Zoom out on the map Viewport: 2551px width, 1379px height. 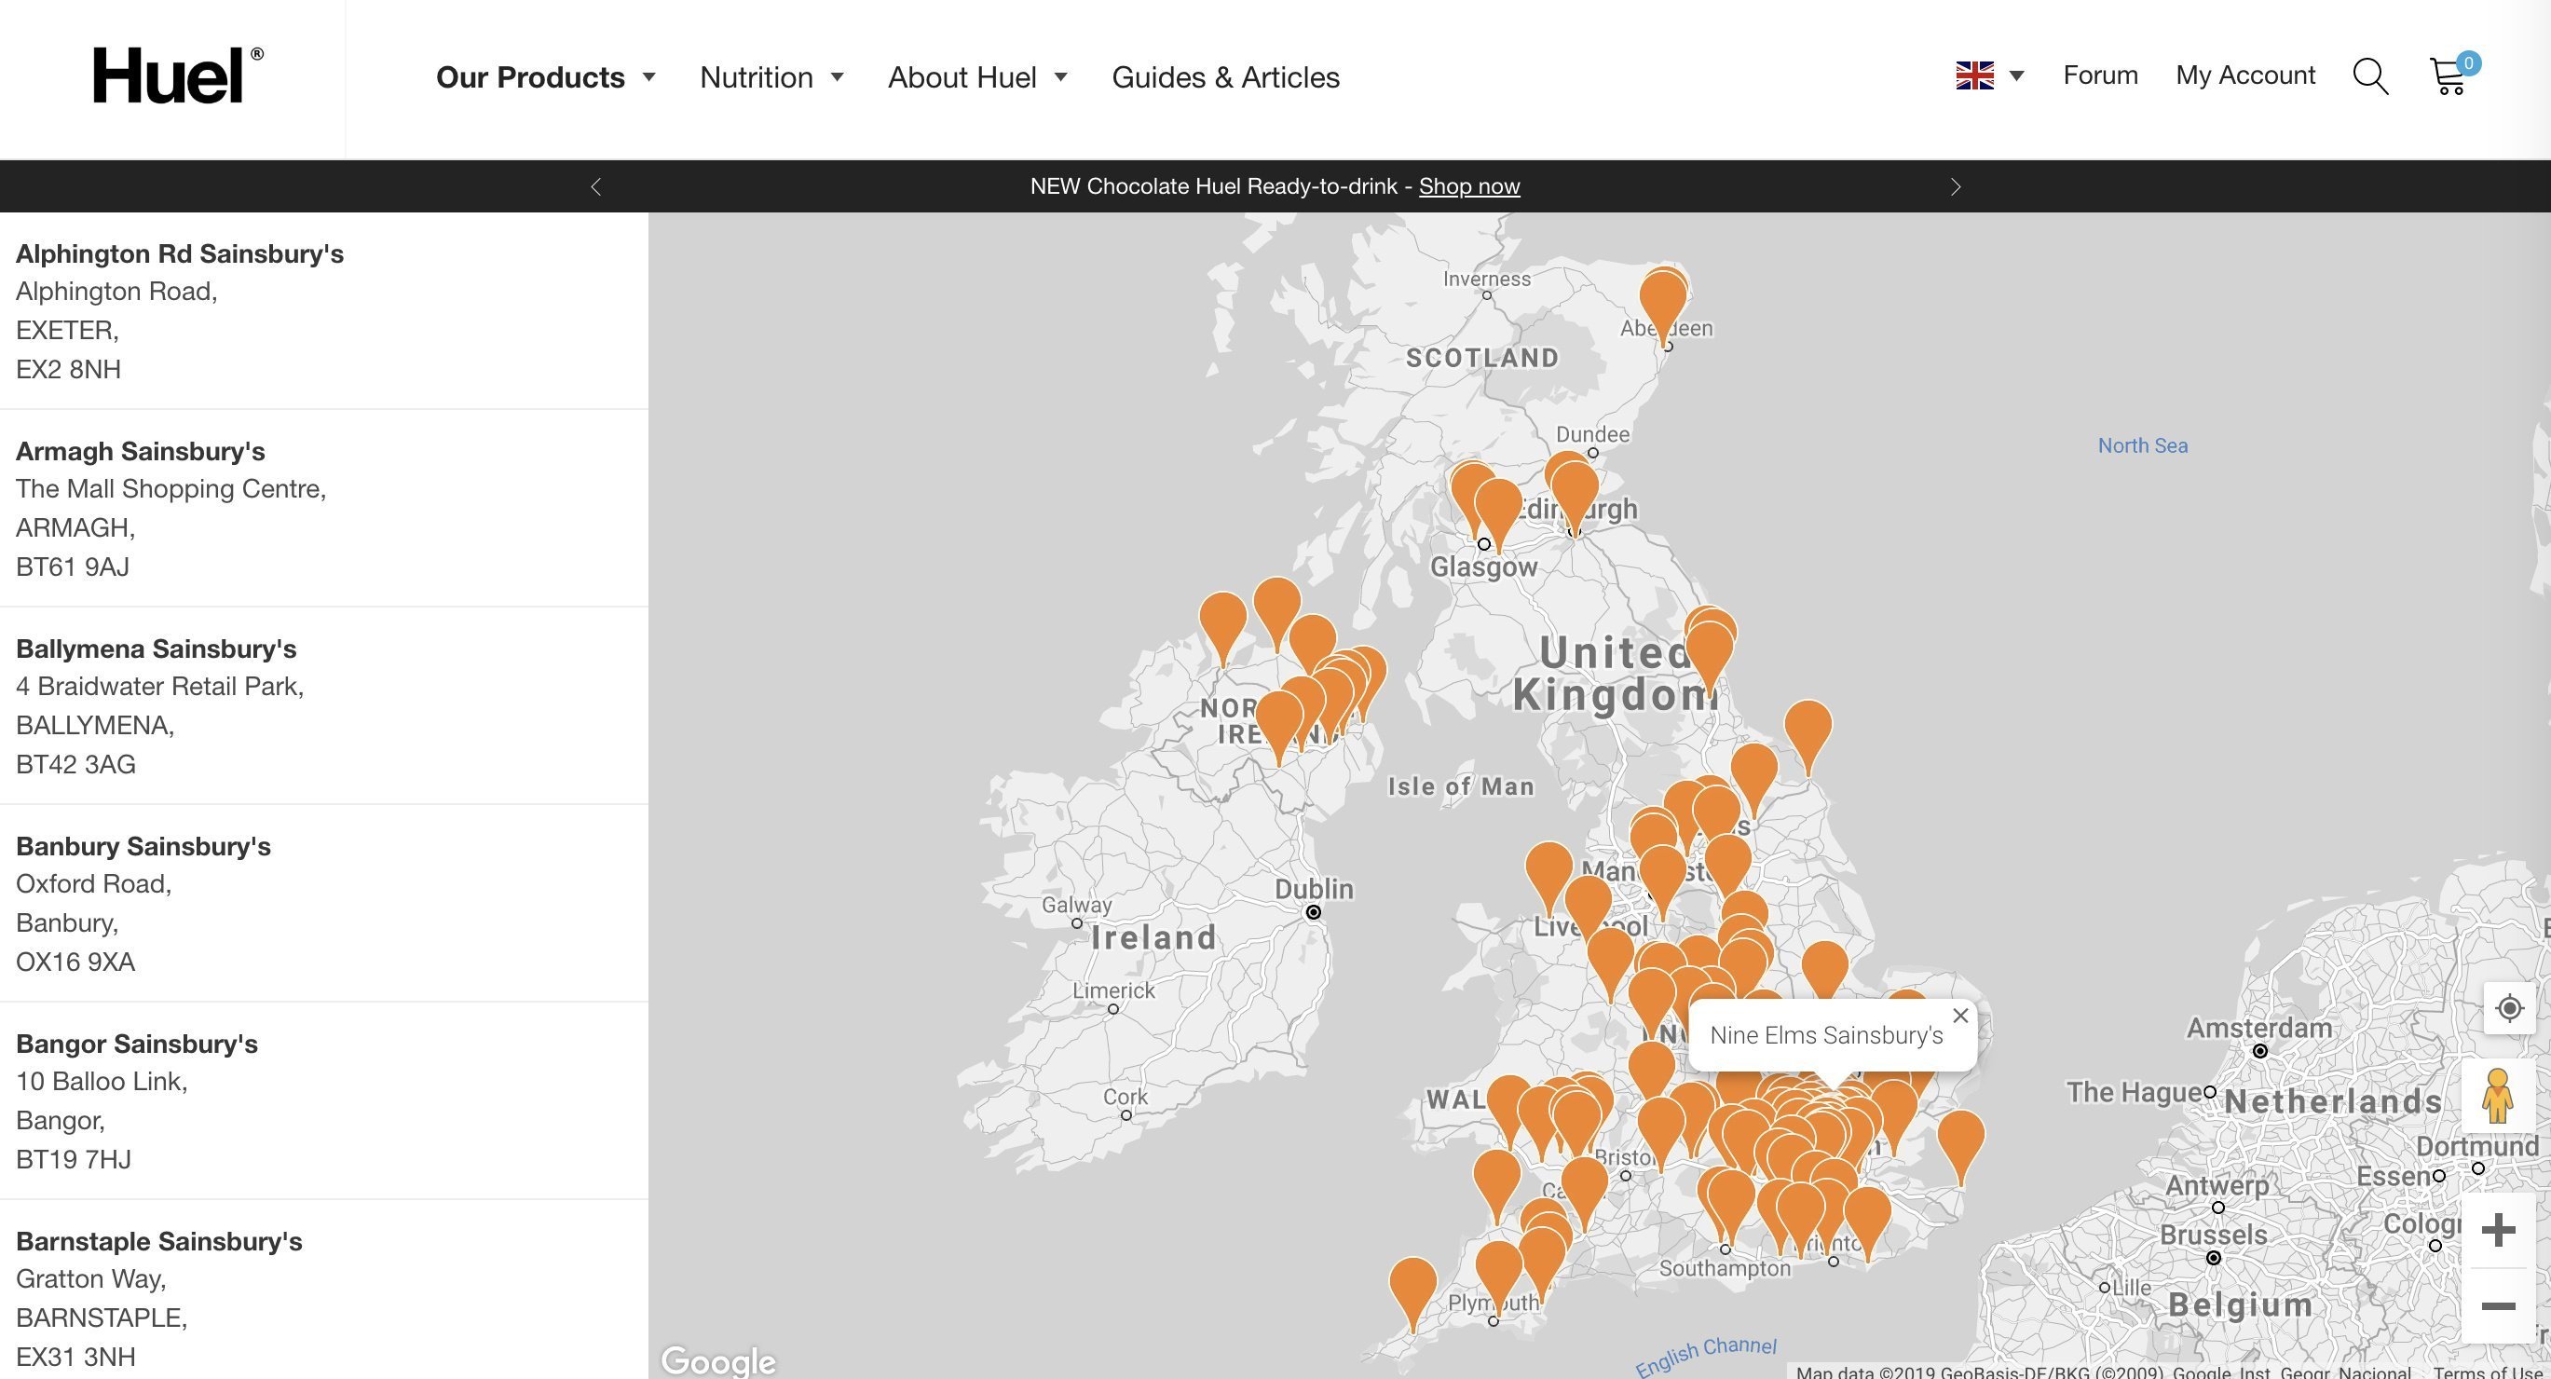point(2498,1306)
